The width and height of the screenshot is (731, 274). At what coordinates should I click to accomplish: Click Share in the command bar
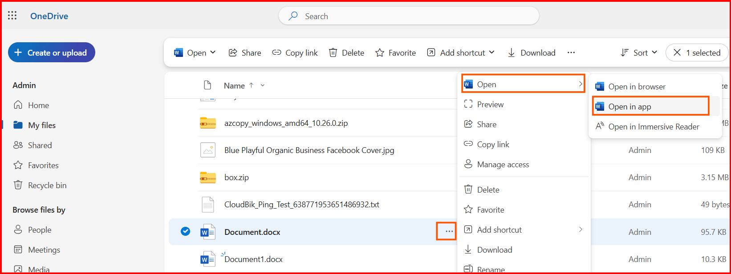pos(245,52)
